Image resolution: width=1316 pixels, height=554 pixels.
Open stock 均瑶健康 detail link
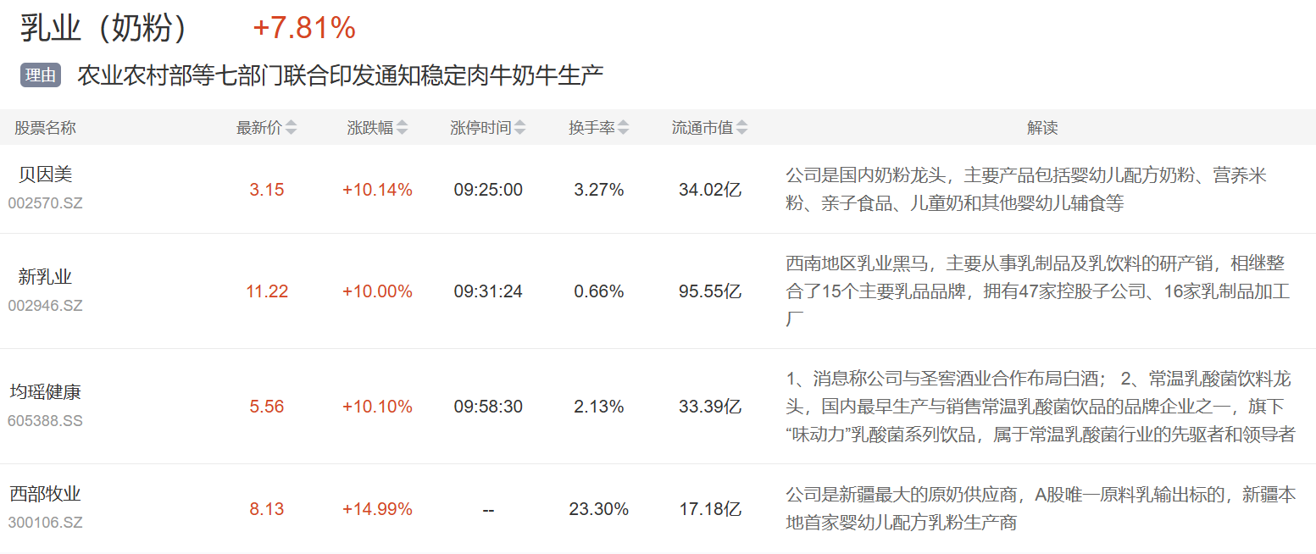click(x=46, y=392)
